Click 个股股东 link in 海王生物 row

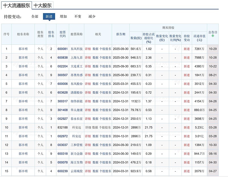(105, 162)
